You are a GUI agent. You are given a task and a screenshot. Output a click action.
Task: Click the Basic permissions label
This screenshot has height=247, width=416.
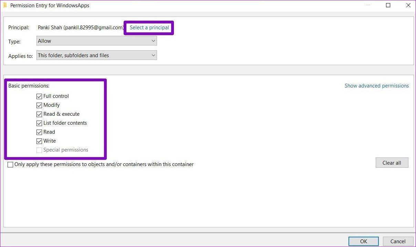pyautogui.click(x=29, y=86)
